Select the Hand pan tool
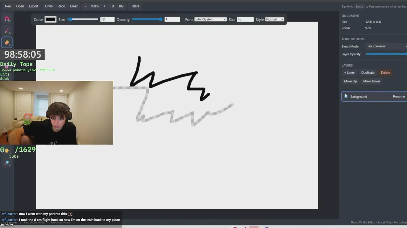 coord(7,151)
